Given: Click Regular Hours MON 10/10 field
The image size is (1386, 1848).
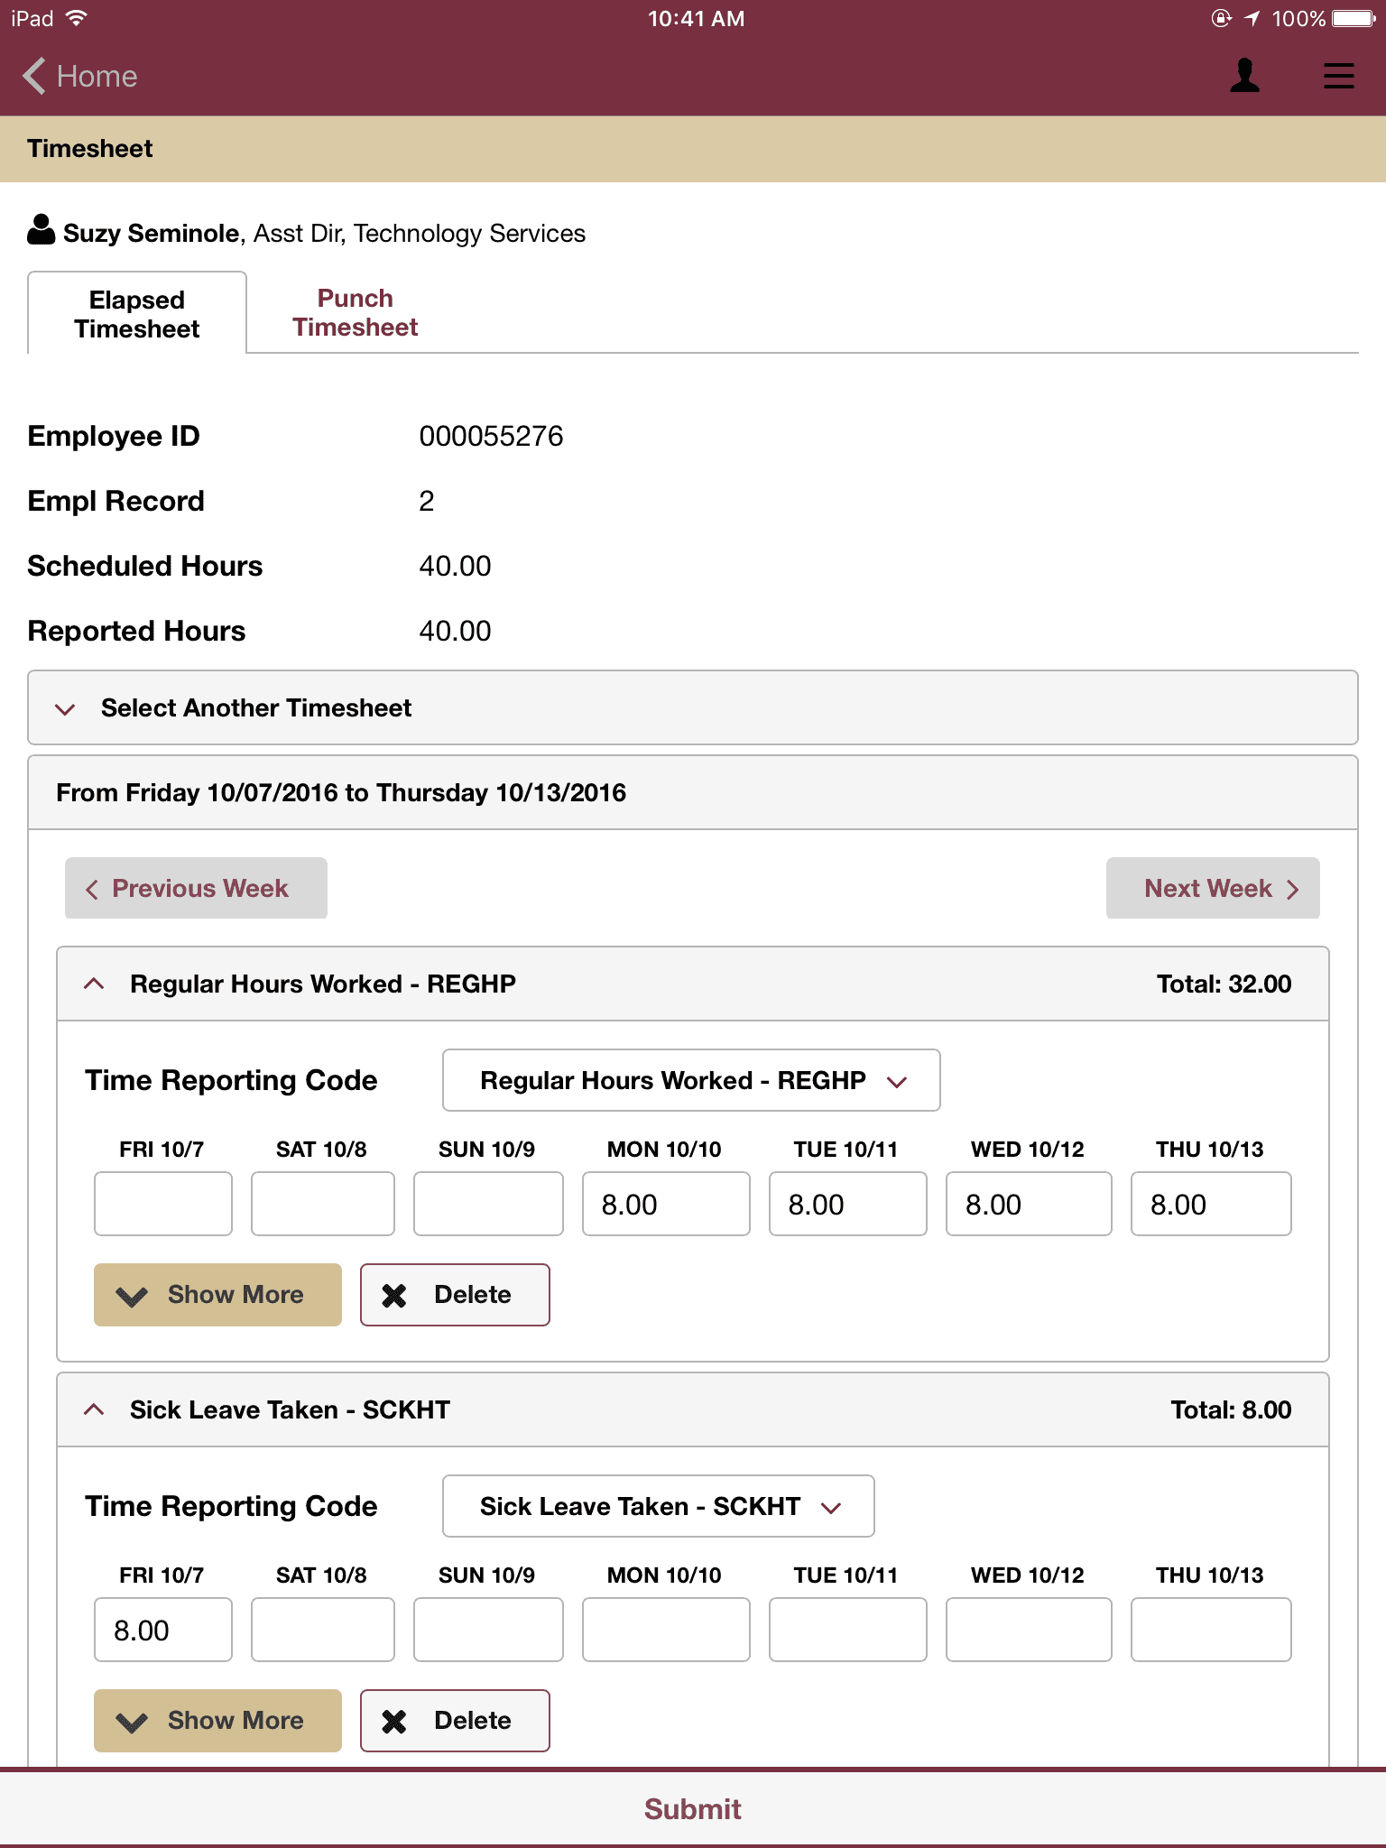Looking at the screenshot, I should (x=666, y=1204).
